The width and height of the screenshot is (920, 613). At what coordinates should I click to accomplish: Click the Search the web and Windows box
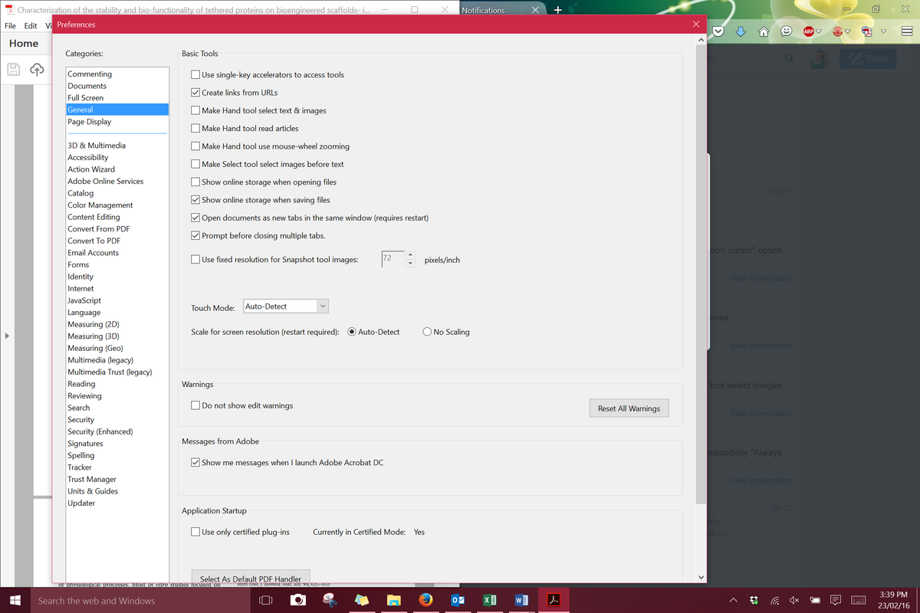(x=141, y=600)
